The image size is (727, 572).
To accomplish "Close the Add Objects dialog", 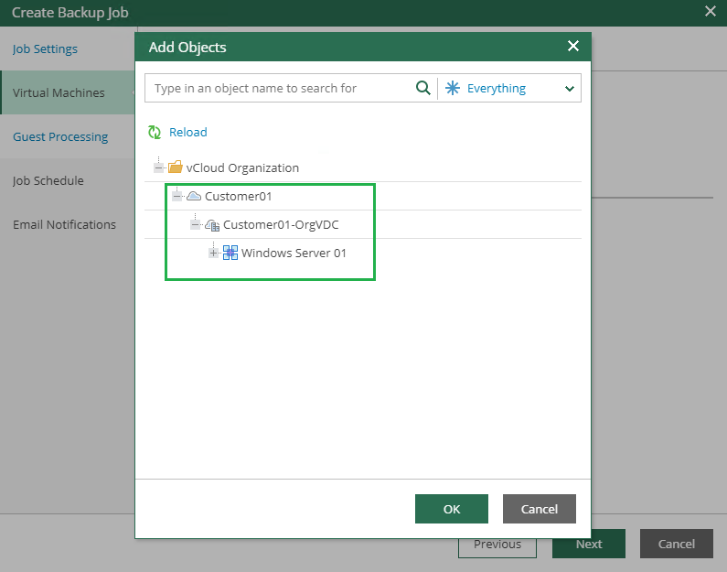I will [x=573, y=47].
